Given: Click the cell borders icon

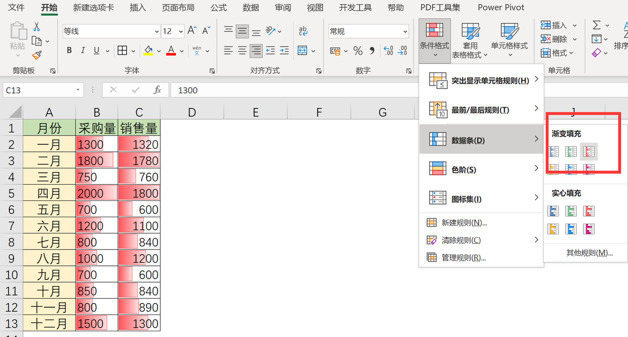Looking at the screenshot, I should [122, 51].
